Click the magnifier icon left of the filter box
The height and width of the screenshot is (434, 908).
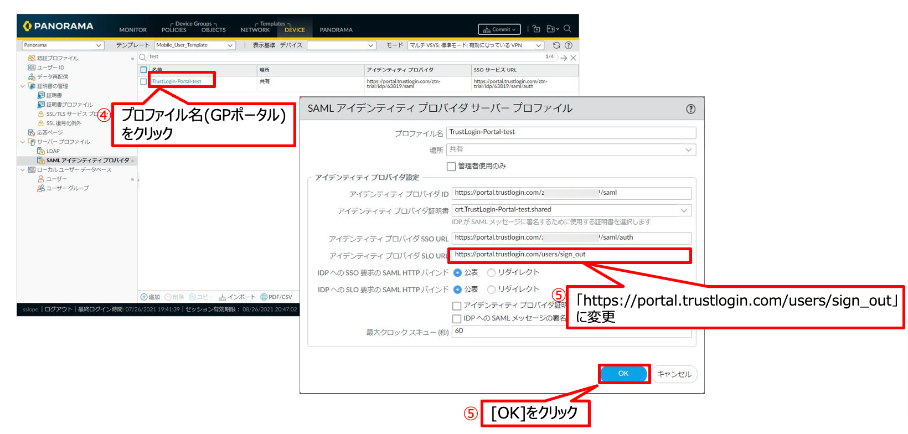[142, 57]
